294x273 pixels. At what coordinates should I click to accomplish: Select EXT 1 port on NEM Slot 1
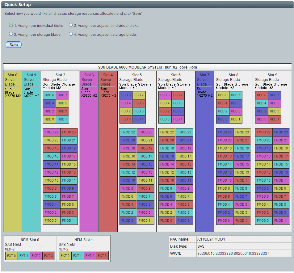click(78, 256)
